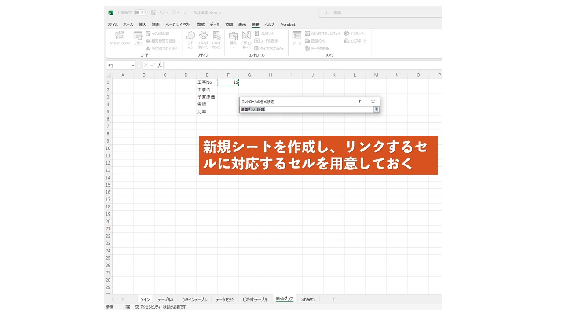Click the 検索 search box
The height and width of the screenshot is (316, 563).
(380, 13)
